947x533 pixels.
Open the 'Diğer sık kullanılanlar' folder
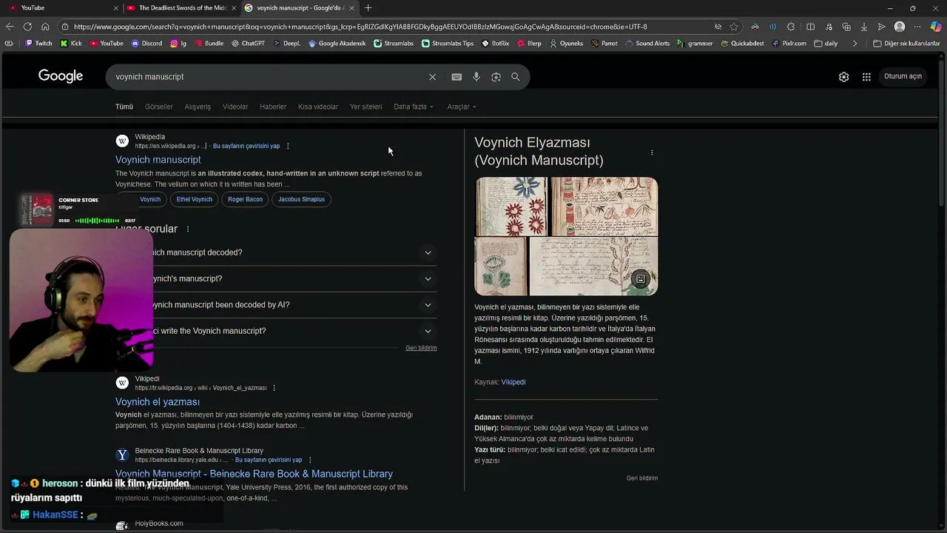pyautogui.click(x=906, y=44)
